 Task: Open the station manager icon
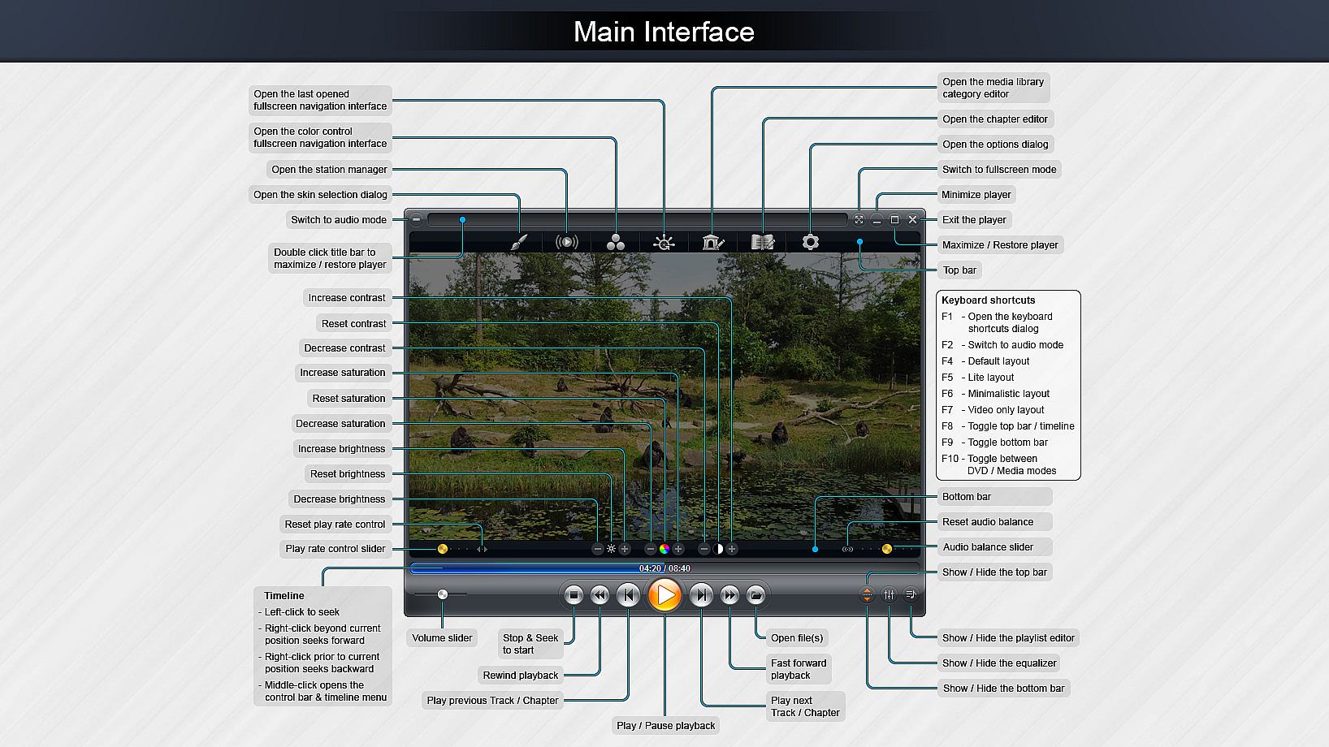567,242
